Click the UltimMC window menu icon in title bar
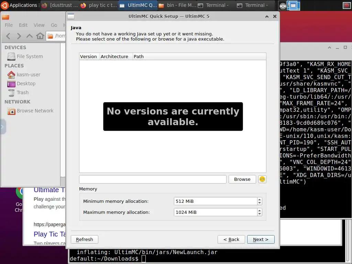 point(71,16)
